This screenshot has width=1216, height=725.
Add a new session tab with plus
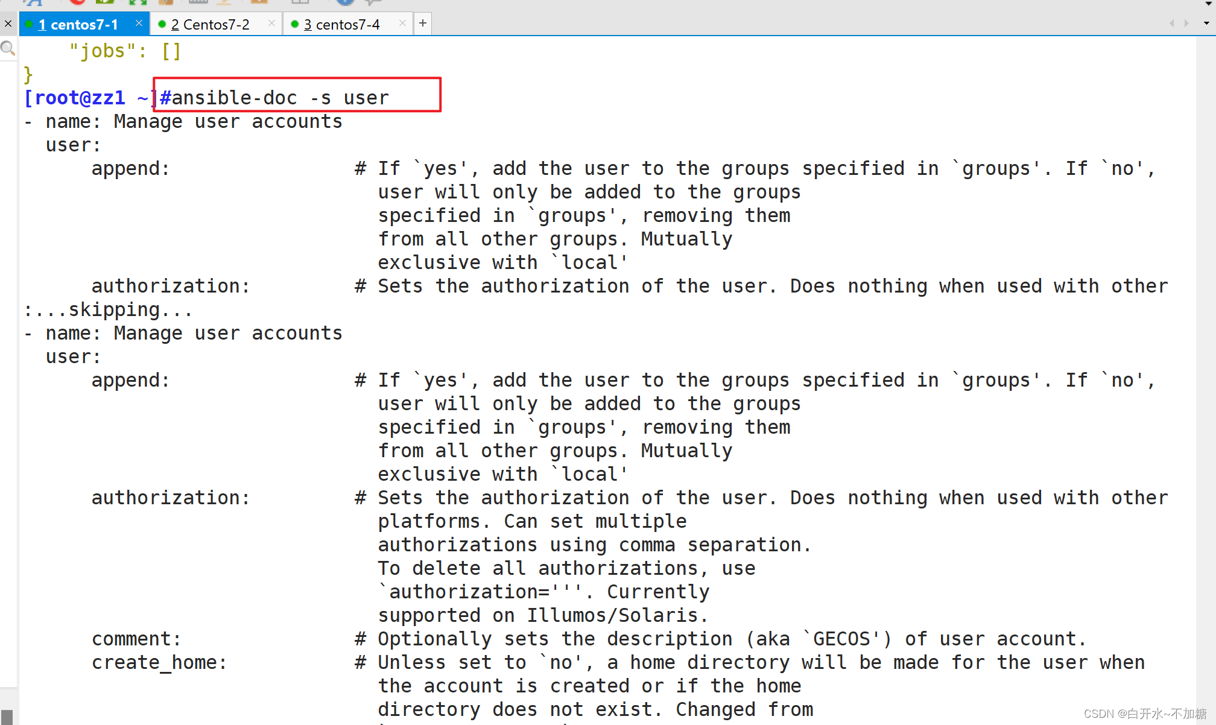[x=423, y=24]
